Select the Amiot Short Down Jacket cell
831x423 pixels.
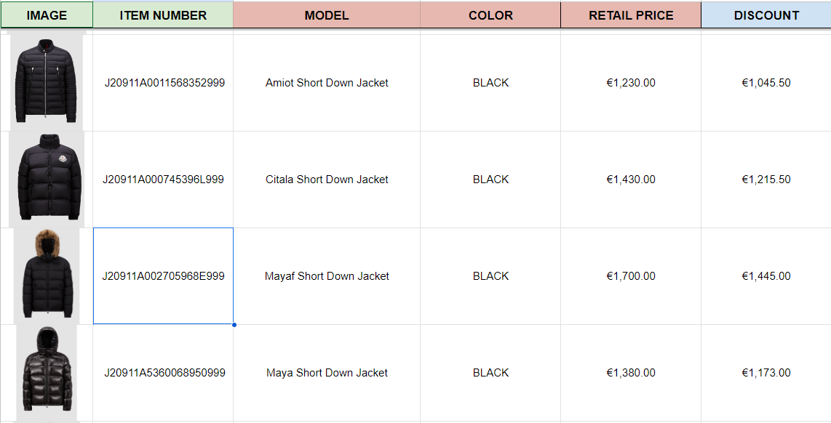(x=327, y=83)
